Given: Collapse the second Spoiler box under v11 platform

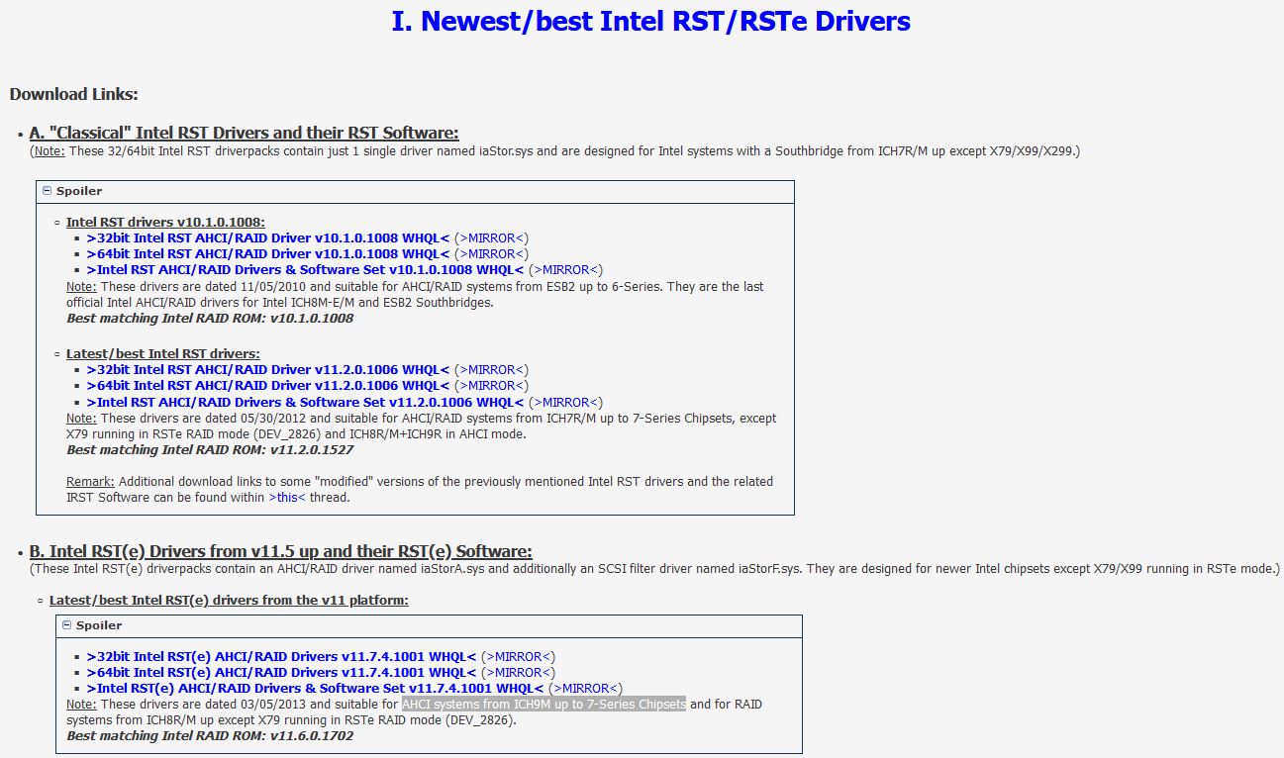Looking at the screenshot, I should tap(67, 625).
